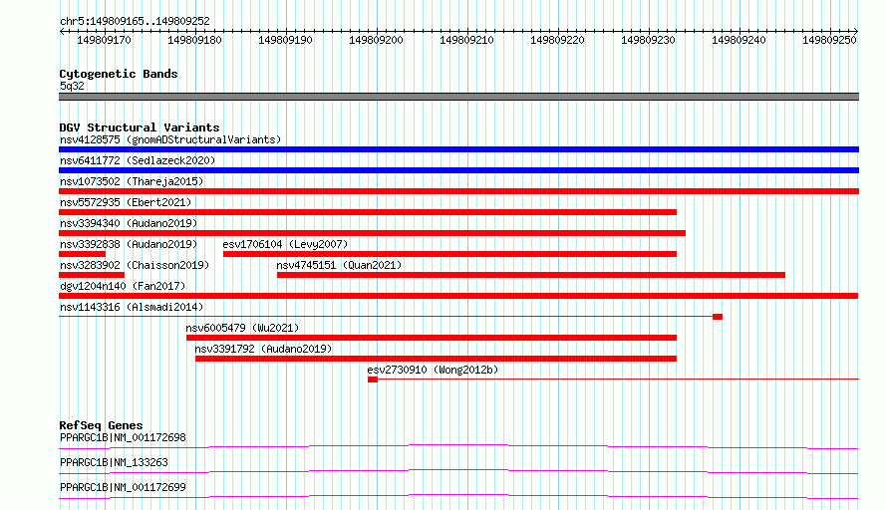Open variant nsv3391792 (Audano2019) label
The image size is (887, 510).
(x=263, y=349)
